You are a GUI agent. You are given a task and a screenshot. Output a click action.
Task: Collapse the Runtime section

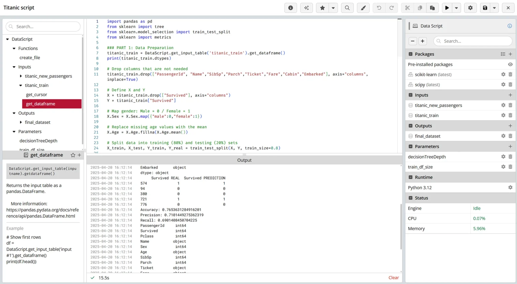point(410,177)
